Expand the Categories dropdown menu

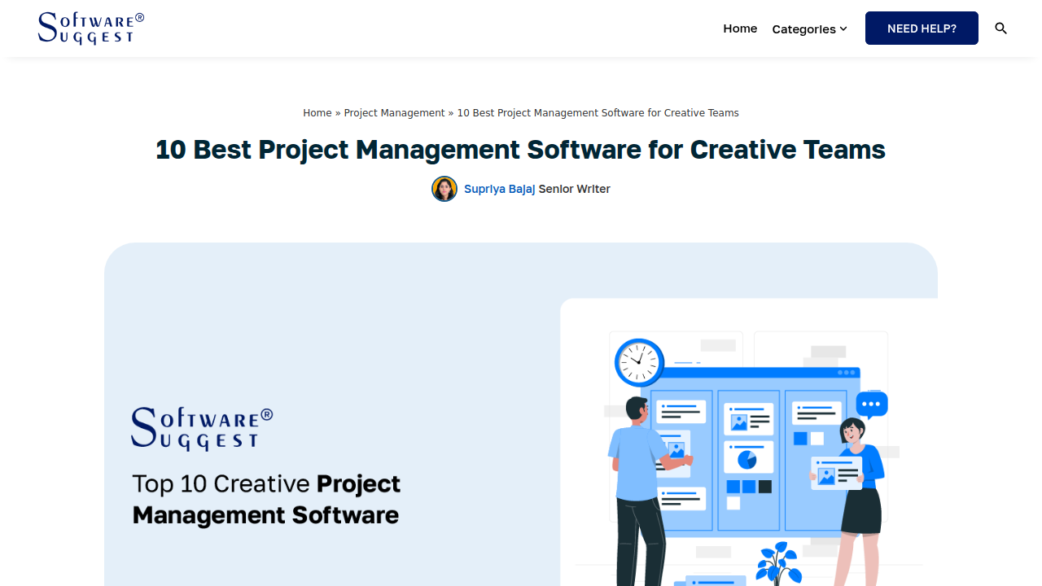tap(809, 29)
